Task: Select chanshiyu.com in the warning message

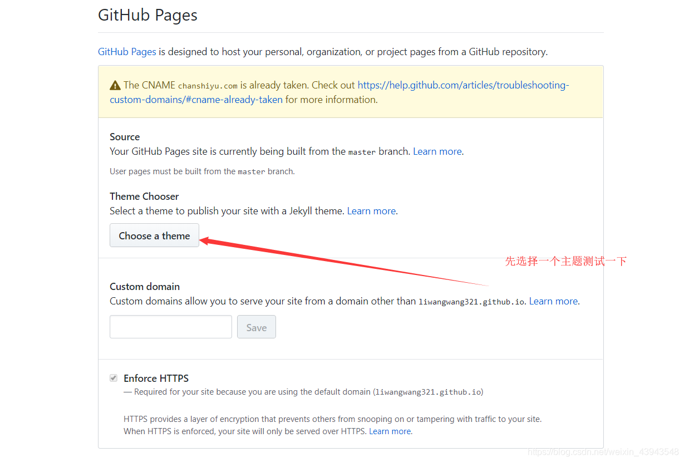Action: pos(208,86)
